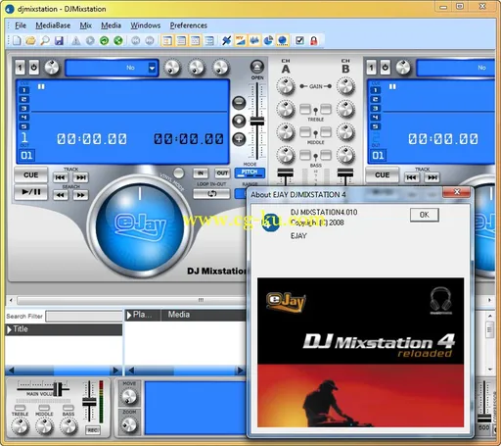This screenshot has width=501, height=446.
Task: Click the blue globe icon in toolbar
Action: coord(283,40)
